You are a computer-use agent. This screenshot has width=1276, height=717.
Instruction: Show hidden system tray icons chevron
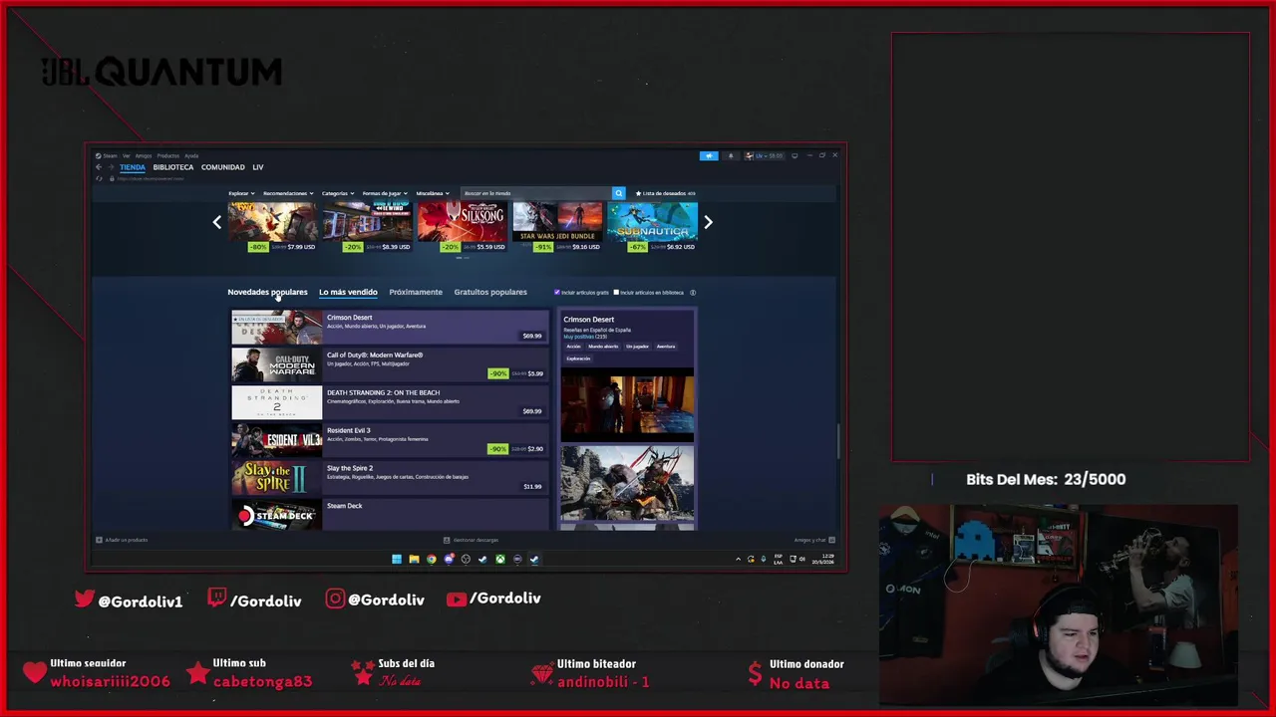point(739,559)
